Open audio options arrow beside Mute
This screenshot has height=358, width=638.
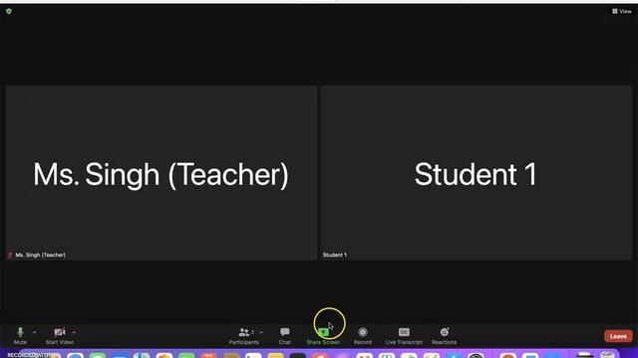coord(34,332)
